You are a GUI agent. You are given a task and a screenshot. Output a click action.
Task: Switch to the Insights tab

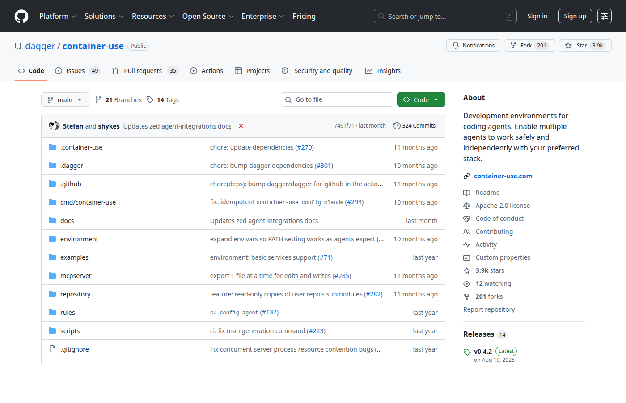[383, 71]
